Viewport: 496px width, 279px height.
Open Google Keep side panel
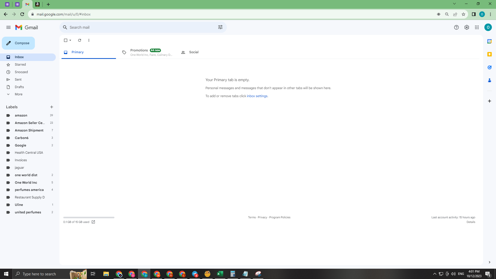pos(490,54)
